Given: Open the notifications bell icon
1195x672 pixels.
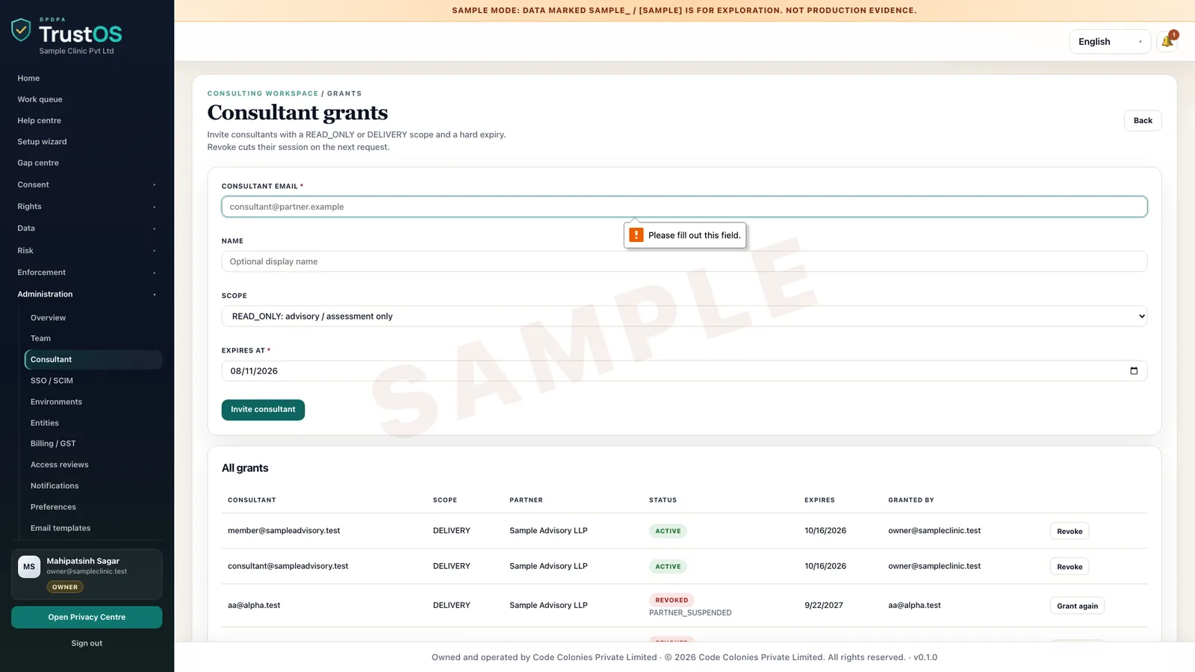Looking at the screenshot, I should pos(1167,42).
